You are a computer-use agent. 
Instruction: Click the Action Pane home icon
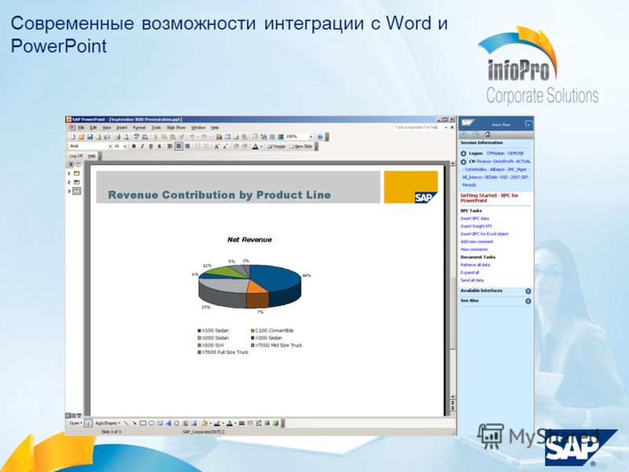[x=487, y=135]
